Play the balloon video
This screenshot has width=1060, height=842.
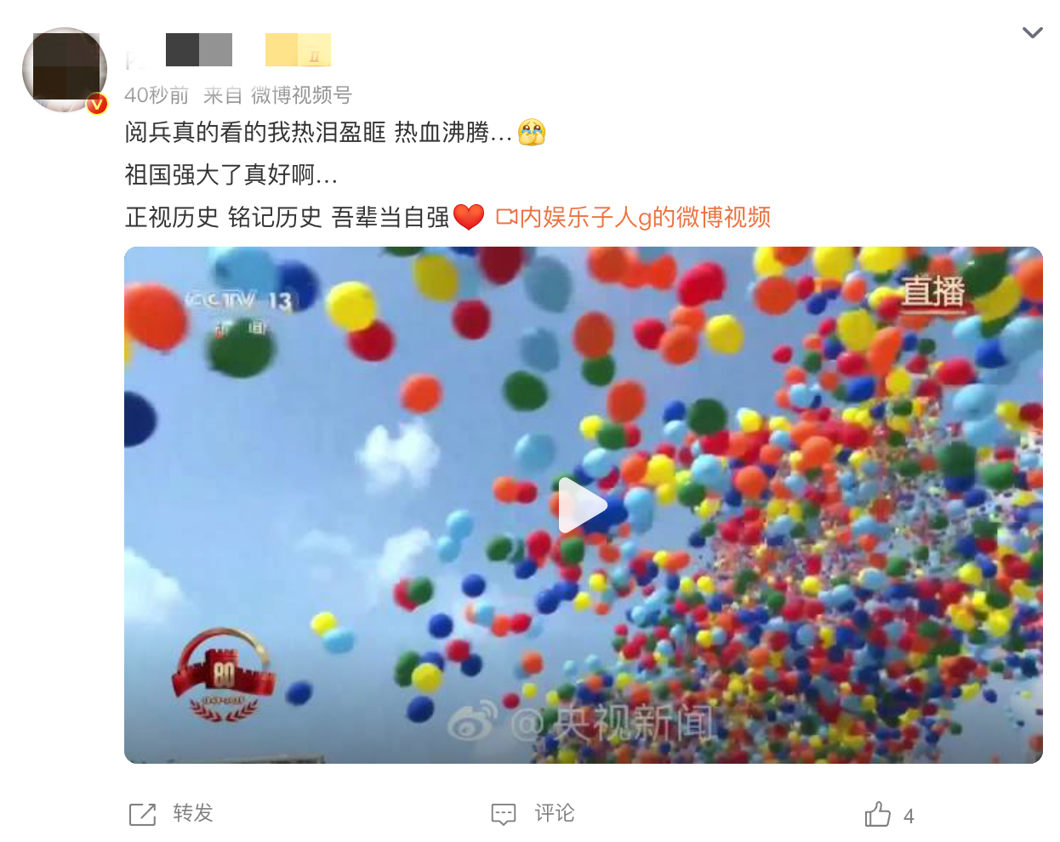(x=583, y=505)
